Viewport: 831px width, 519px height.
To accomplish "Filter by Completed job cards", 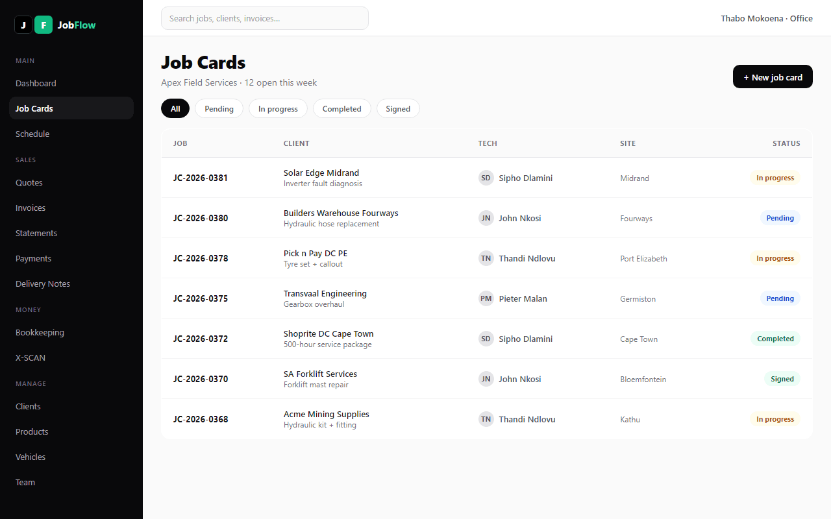I will tap(341, 108).
